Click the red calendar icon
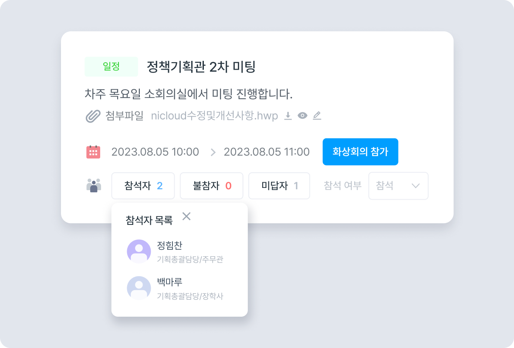 (x=93, y=152)
